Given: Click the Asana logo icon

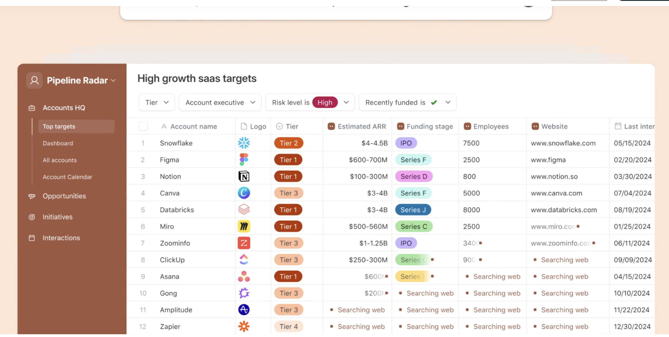Looking at the screenshot, I should pos(244,277).
